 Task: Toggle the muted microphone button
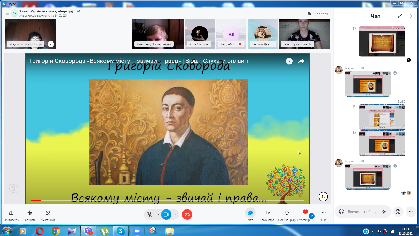point(149,214)
